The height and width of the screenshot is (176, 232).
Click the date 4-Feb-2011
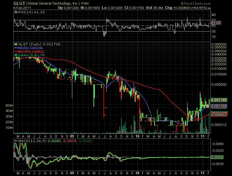[x=22, y=8]
